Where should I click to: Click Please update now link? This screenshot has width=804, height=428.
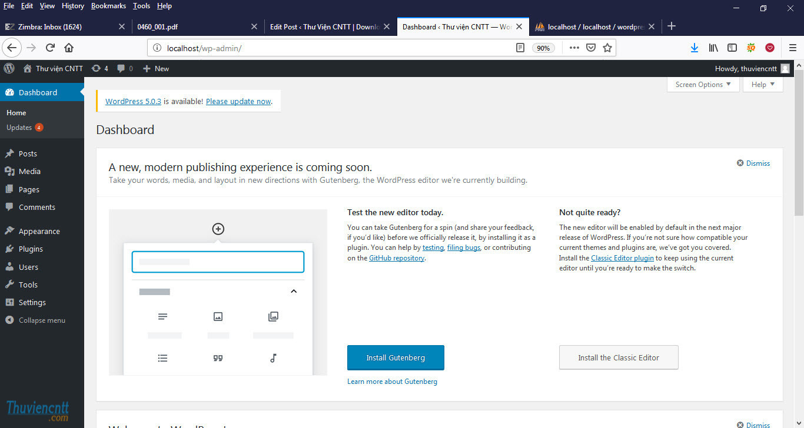(238, 101)
